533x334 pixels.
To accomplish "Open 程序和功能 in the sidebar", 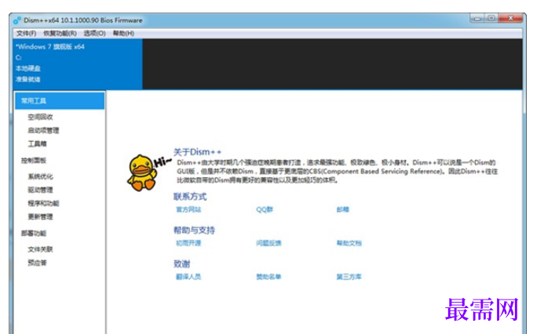I will pyautogui.click(x=43, y=203).
